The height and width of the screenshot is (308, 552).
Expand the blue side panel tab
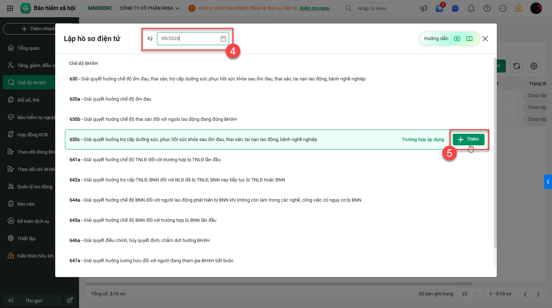click(548, 182)
